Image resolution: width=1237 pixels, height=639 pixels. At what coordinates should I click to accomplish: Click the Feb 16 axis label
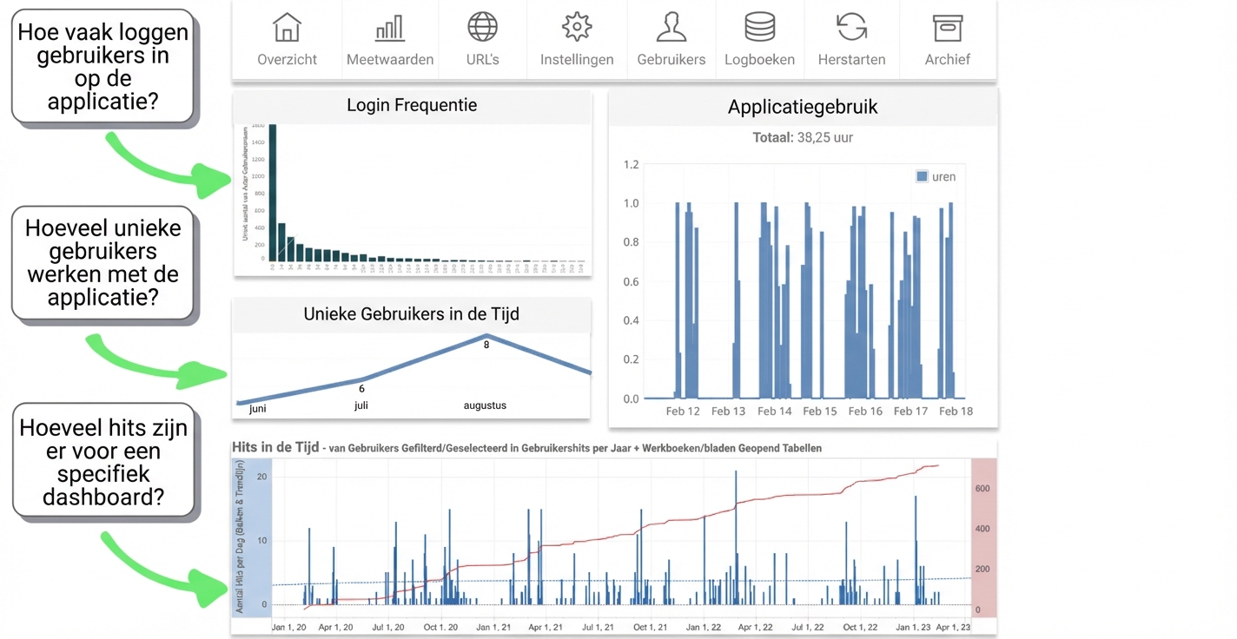(x=865, y=412)
